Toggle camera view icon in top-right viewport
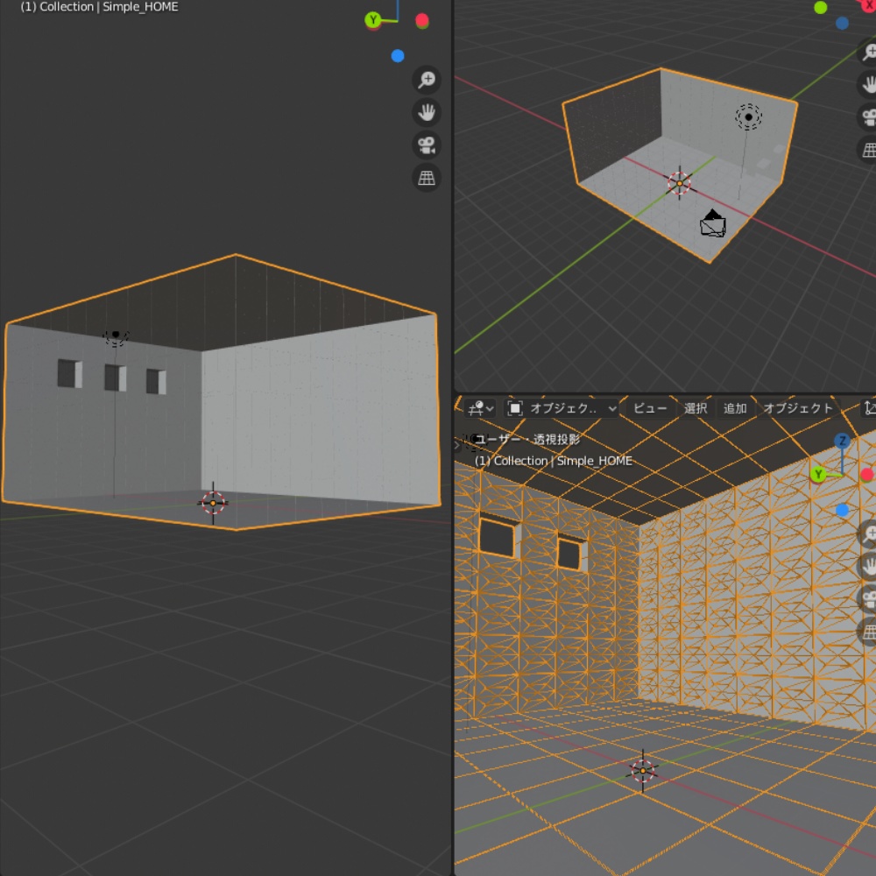 coord(869,117)
